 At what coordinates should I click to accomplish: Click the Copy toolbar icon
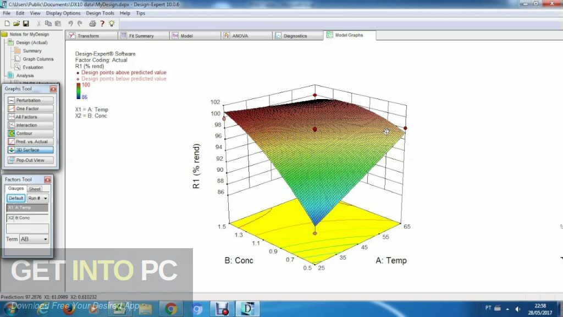point(48,24)
